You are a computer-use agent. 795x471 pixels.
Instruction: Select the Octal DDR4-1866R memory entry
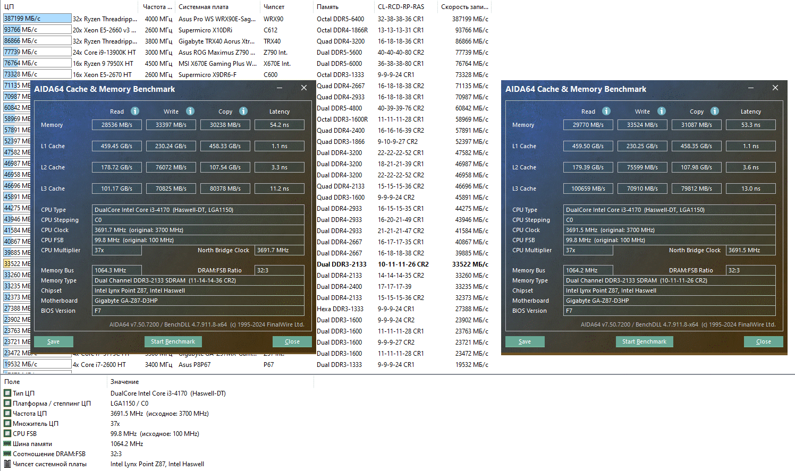342,30
